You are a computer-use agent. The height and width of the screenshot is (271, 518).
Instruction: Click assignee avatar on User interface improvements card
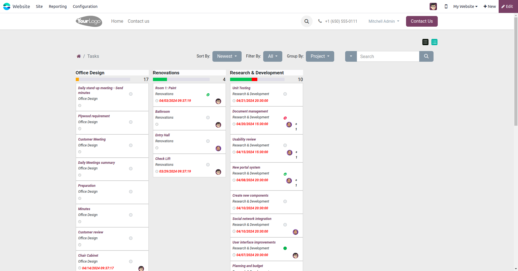[x=295, y=256]
